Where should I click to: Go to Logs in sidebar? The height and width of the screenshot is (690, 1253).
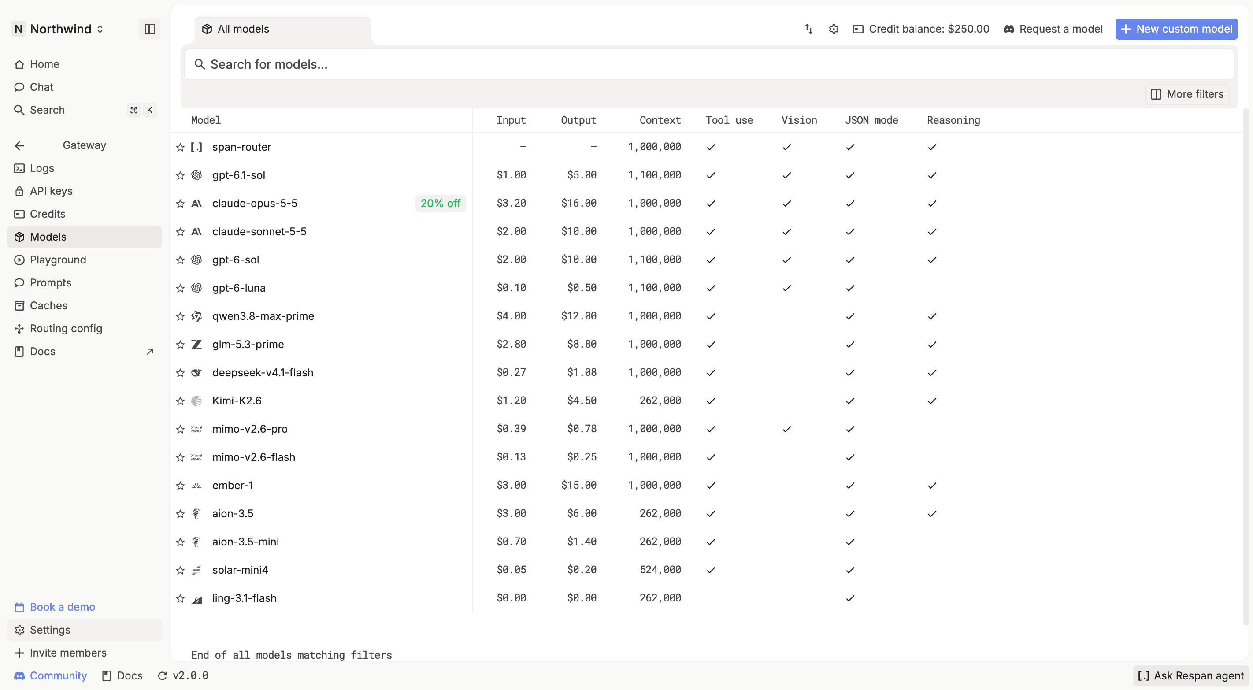85,168
